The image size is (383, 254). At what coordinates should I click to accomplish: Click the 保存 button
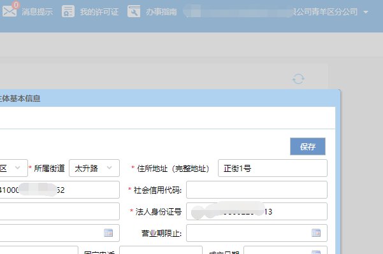(308, 146)
